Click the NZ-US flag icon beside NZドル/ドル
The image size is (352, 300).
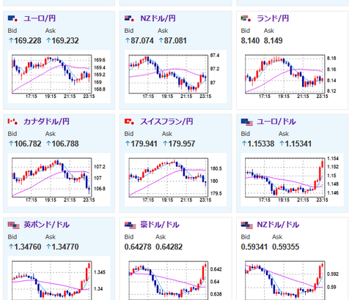pyautogui.click(x=247, y=225)
